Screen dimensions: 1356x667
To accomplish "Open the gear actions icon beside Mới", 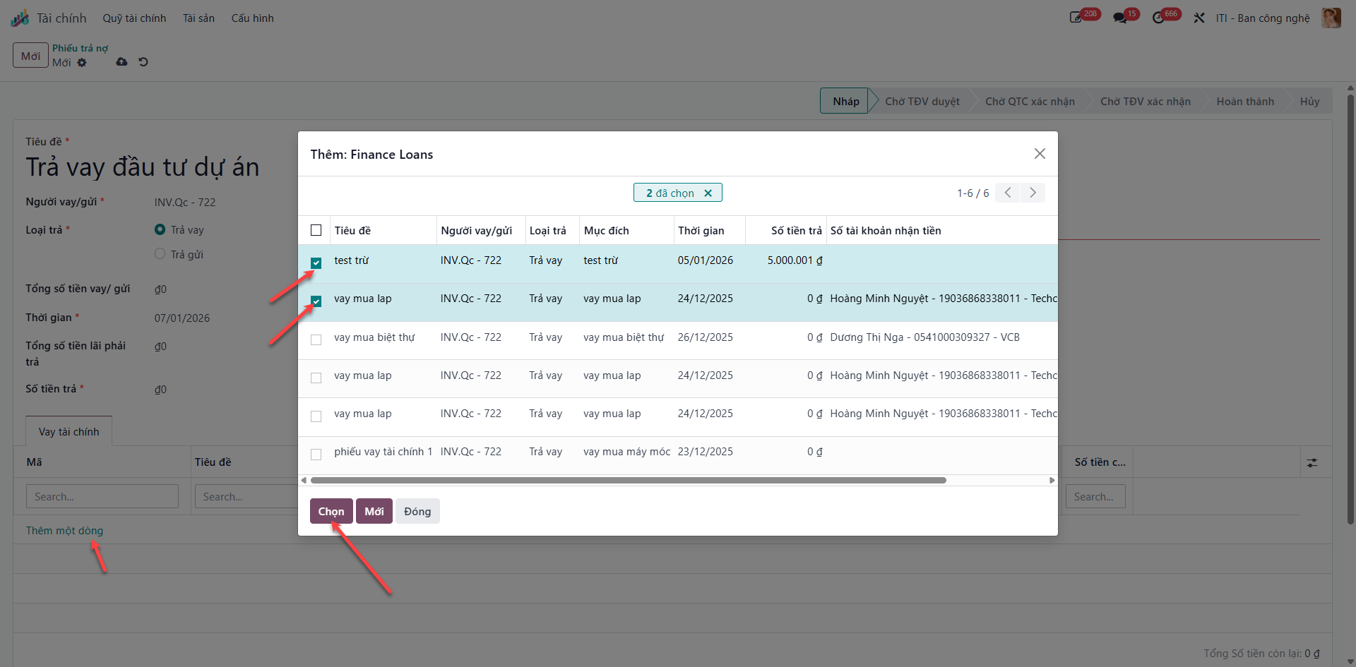I will pos(82,62).
